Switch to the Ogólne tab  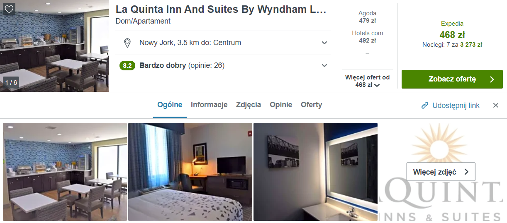pos(170,105)
